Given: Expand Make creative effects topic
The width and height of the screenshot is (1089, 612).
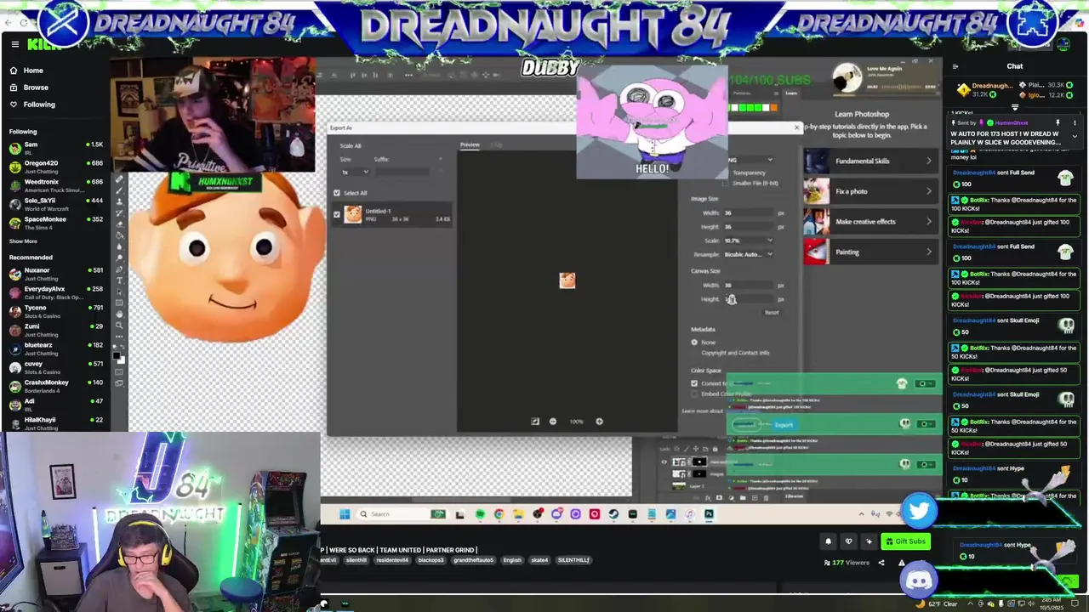Looking at the screenshot, I should [x=870, y=222].
